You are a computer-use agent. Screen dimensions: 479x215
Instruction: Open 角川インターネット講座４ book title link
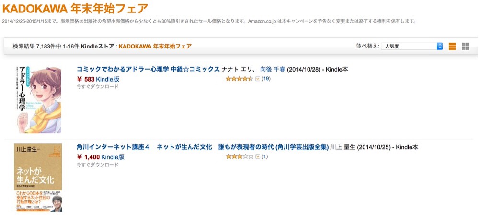pos(203,147)
